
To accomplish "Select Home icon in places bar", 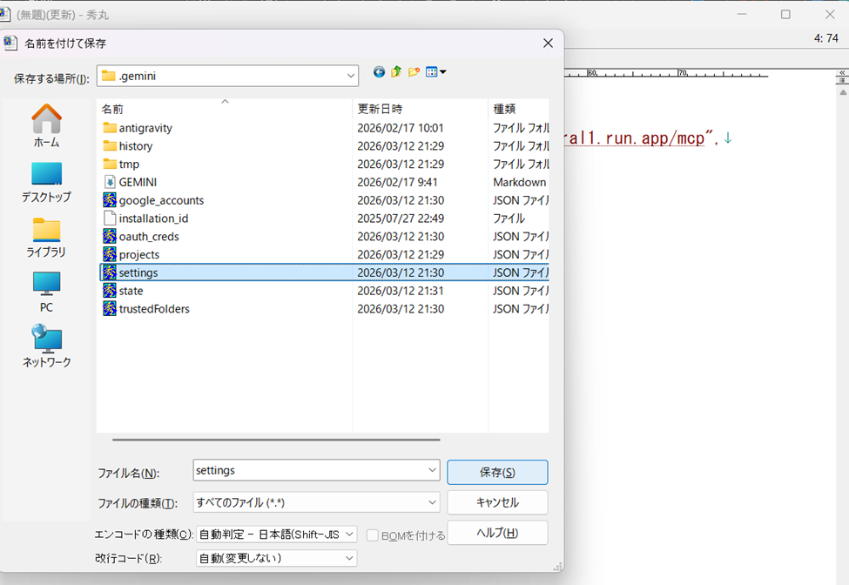I will click(46, 126).
